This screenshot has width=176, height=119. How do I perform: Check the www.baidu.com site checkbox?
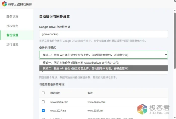click(43, 102)
